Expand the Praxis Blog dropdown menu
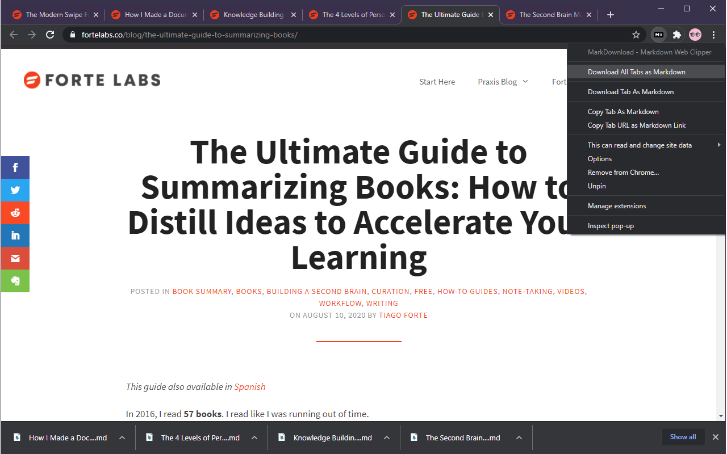Screen dimensions: 727x454 503,82
